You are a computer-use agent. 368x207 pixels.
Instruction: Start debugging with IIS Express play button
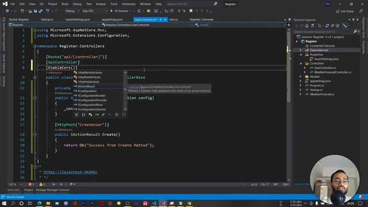(x=112, y=11)
